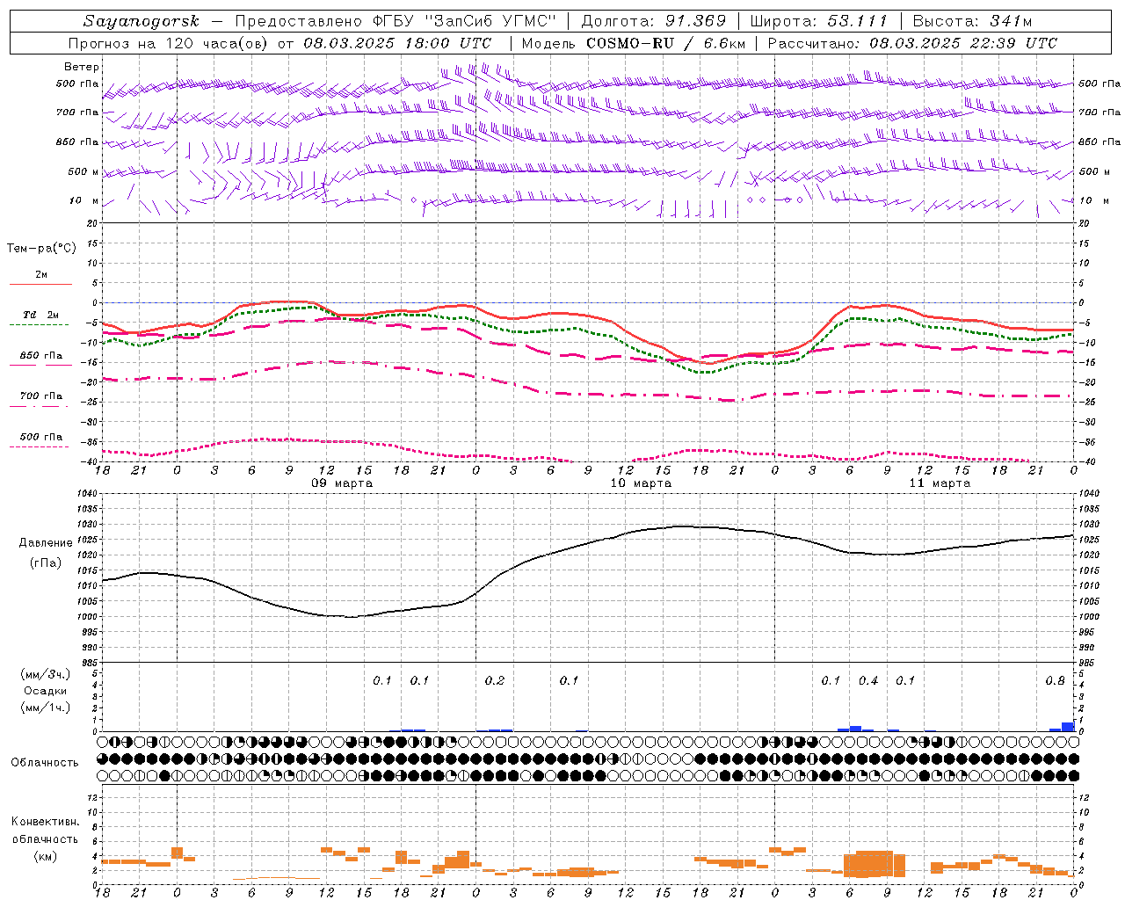This screenshot has height=900, width=1125.
Task: Click the "0.8" precipitation amount value
Action: (x=1056, y=680)
